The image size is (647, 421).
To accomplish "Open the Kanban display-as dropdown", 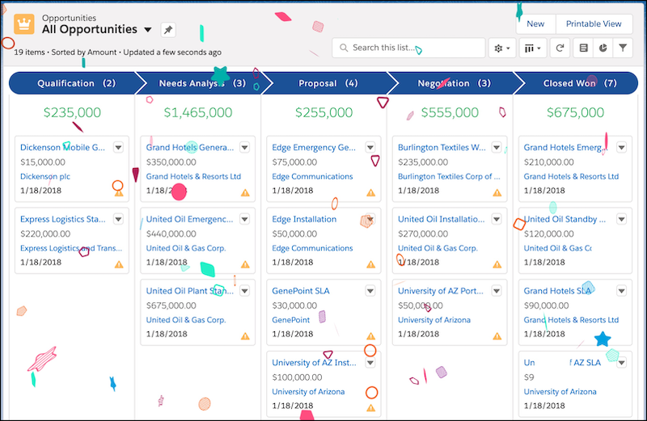I will click(534, 48).
